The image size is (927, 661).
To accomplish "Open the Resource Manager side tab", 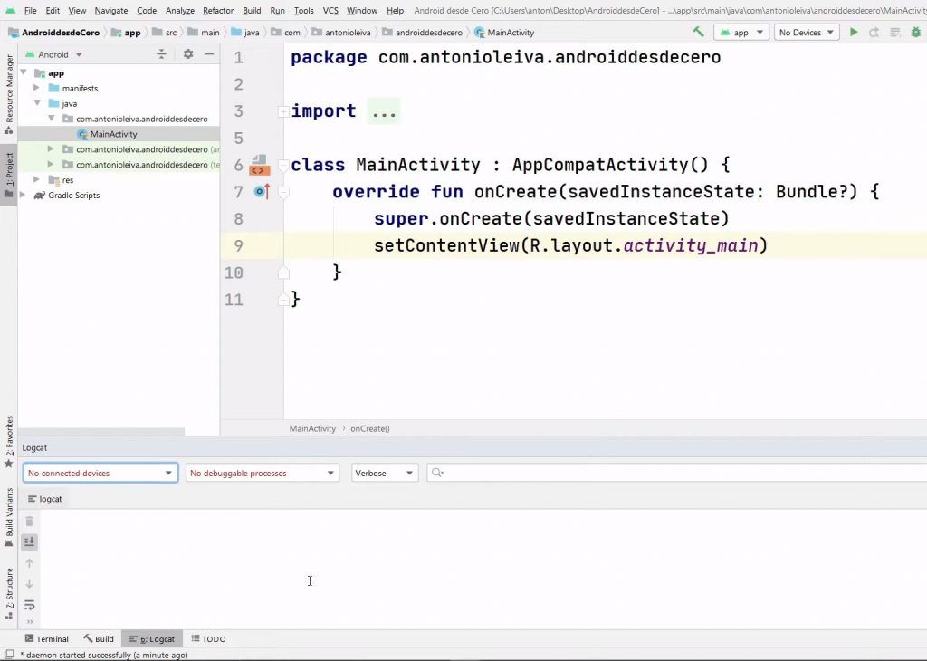I will (x=9, y=93).
